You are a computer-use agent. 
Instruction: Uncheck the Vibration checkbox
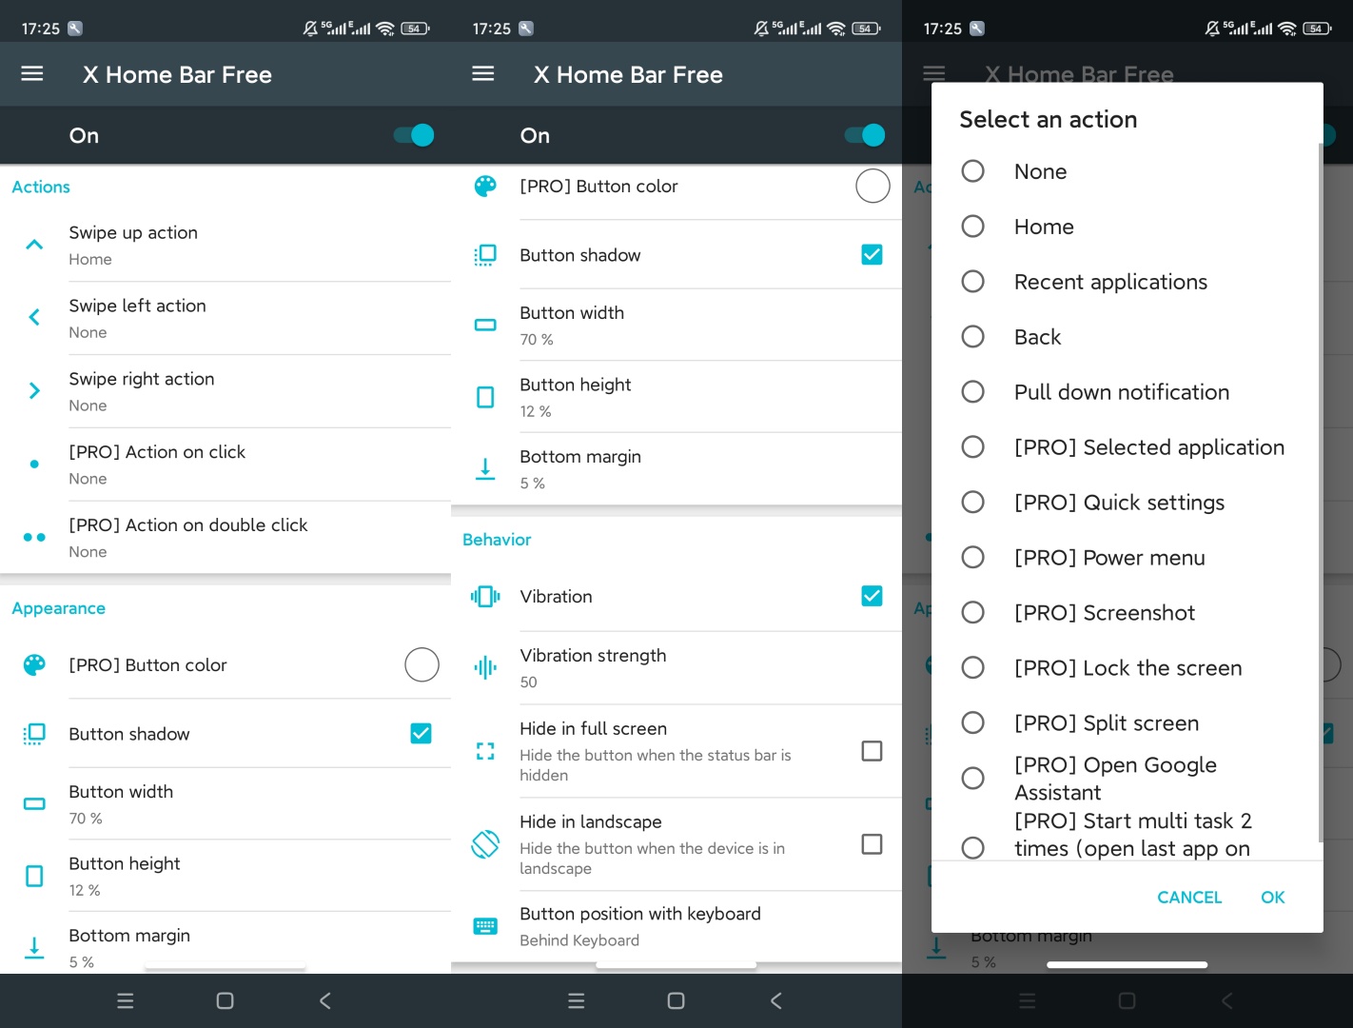(x=872, y=596)
